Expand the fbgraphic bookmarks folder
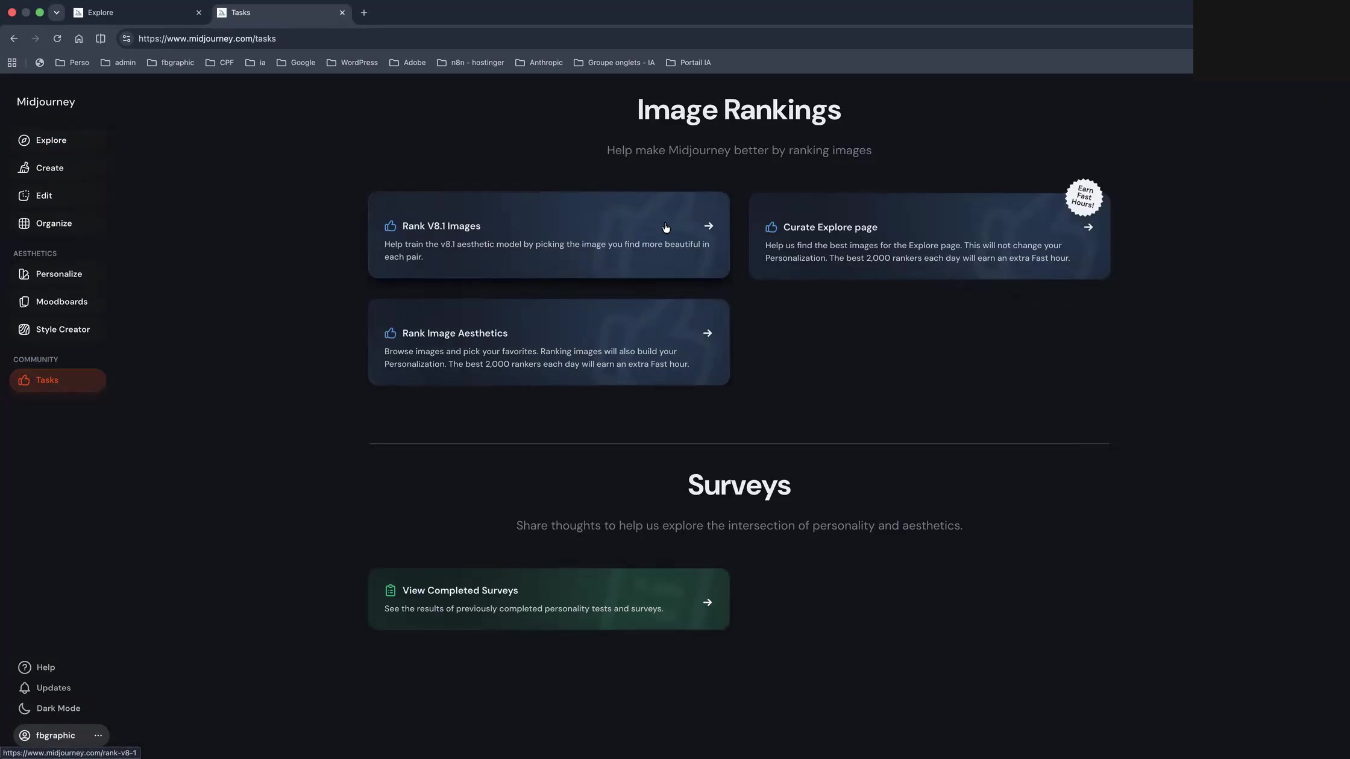Image resolution: width=1350 pixels, height=759 pixels. pyautogui.click(x=171, y=63)
